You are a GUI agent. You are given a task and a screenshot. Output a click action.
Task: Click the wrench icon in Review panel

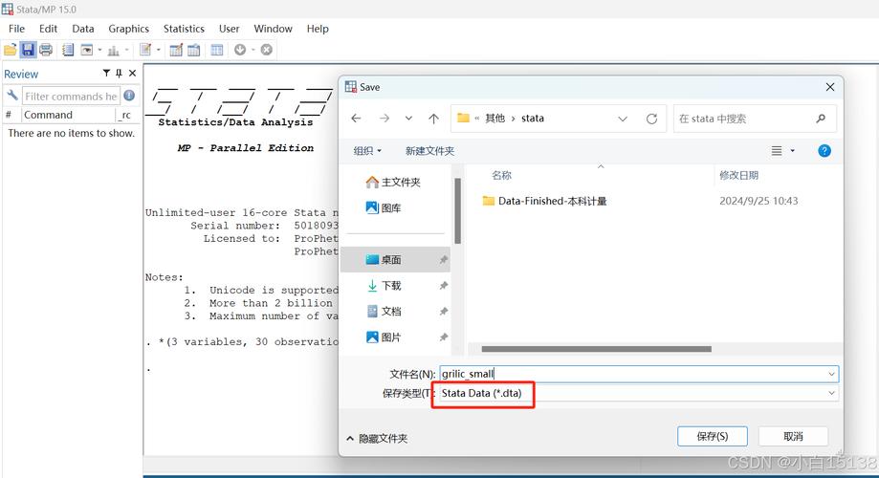[12, 96]
